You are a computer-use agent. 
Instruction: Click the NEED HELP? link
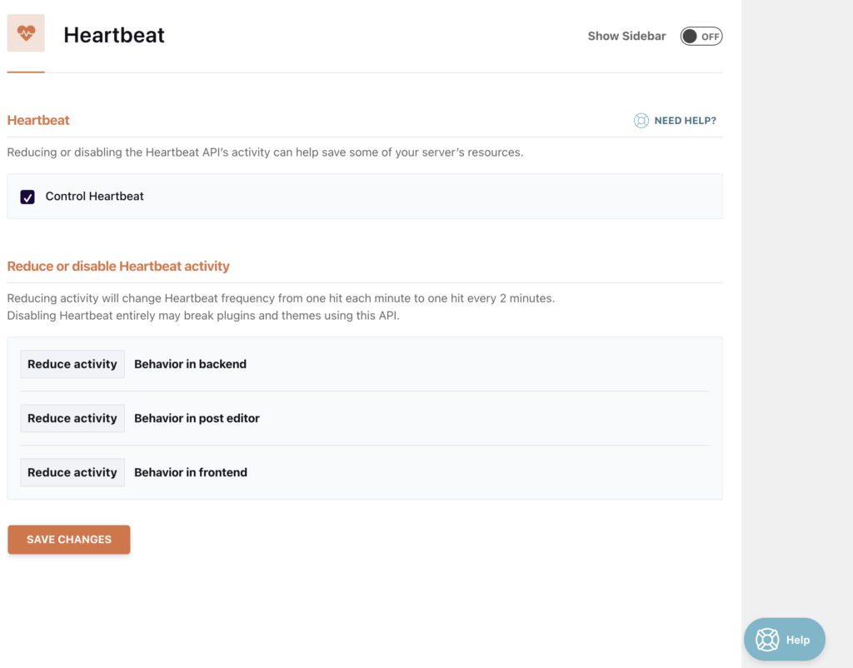click(x=685, y=121)
